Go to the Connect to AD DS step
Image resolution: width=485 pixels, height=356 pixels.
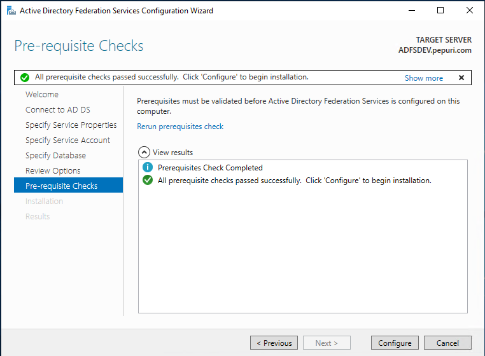(58, 110)
